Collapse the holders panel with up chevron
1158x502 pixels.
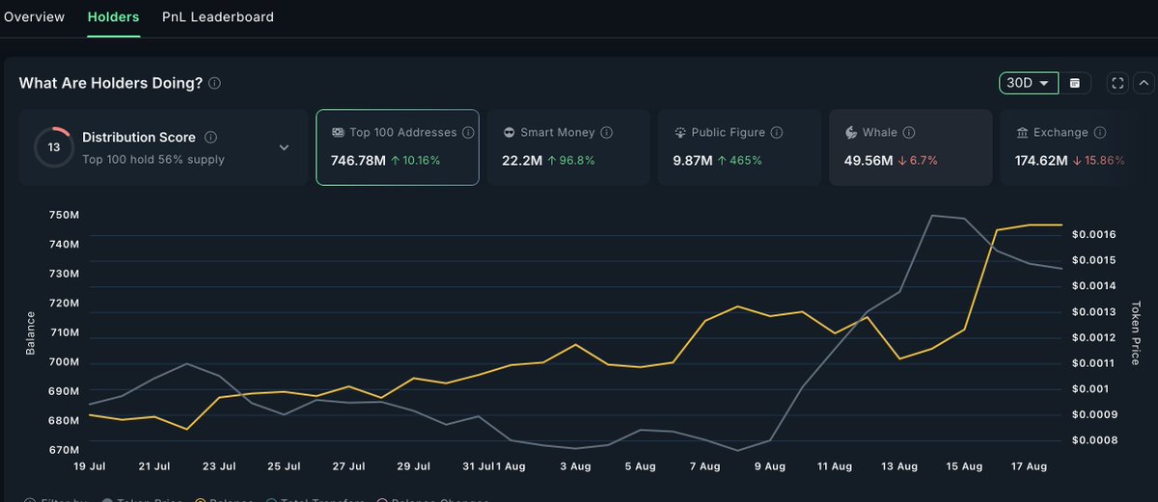pyautogui.click(x=1144, y=83)
